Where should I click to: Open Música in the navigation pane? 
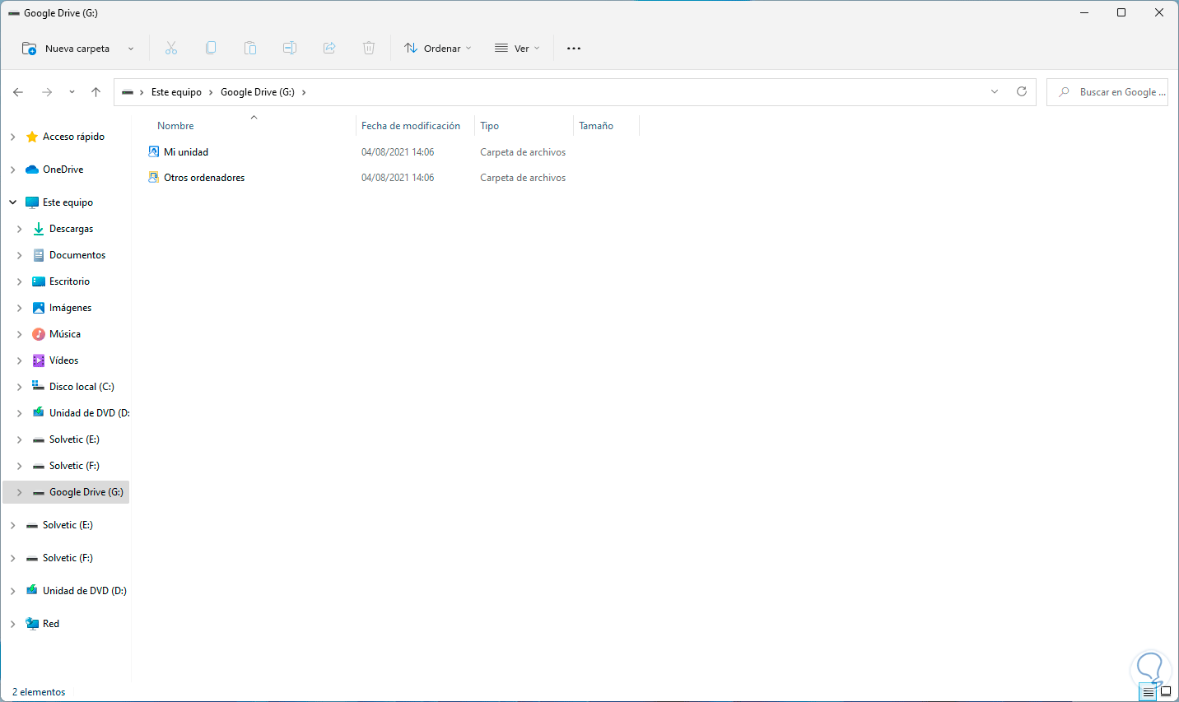65,334
